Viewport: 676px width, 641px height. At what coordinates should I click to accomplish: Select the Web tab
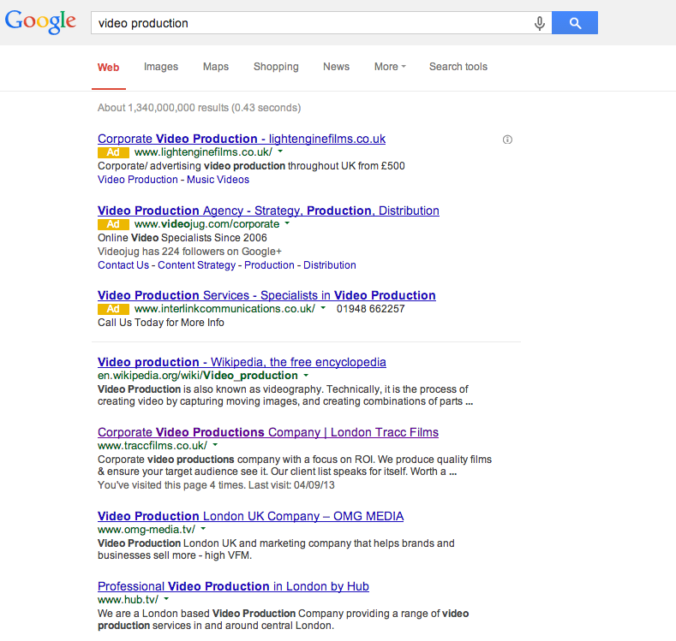[108, 67]
